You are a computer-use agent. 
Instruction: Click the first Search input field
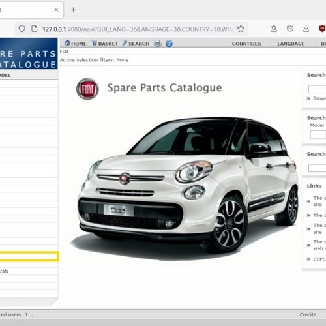[317, 89]
